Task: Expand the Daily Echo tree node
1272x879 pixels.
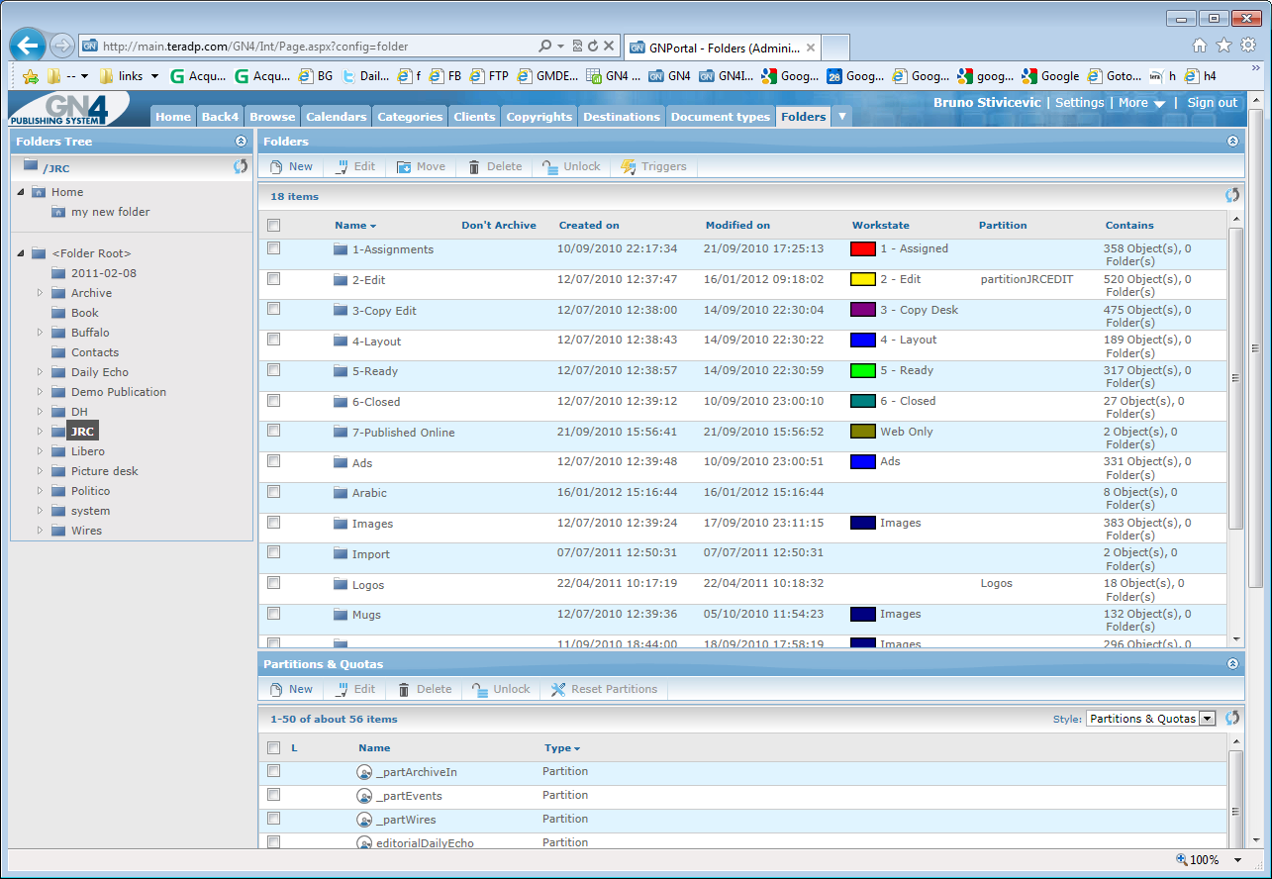Action: point(41,372)
